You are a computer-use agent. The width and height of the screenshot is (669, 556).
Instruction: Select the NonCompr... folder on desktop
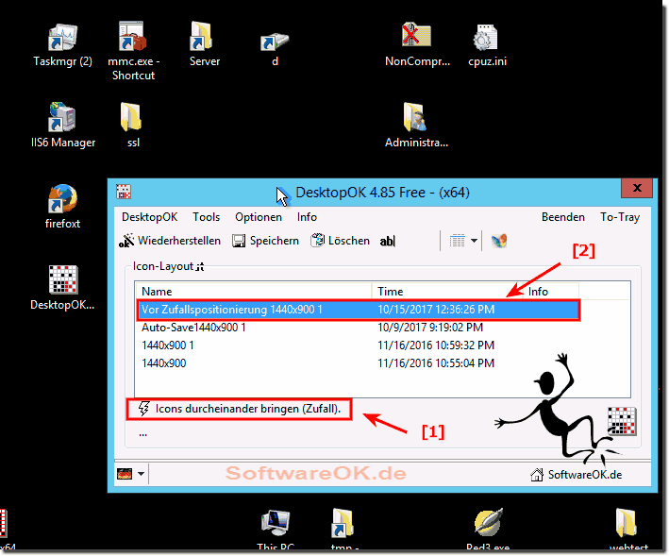417,44
